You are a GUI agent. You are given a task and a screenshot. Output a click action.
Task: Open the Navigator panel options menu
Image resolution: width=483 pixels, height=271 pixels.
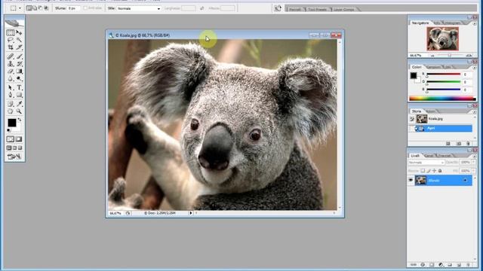click(x=475, y=23)
